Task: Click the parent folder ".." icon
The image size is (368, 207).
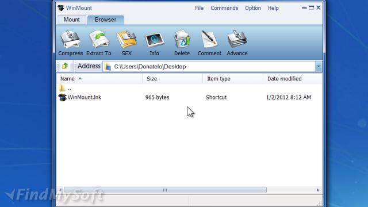Action: tap(62, 88)
